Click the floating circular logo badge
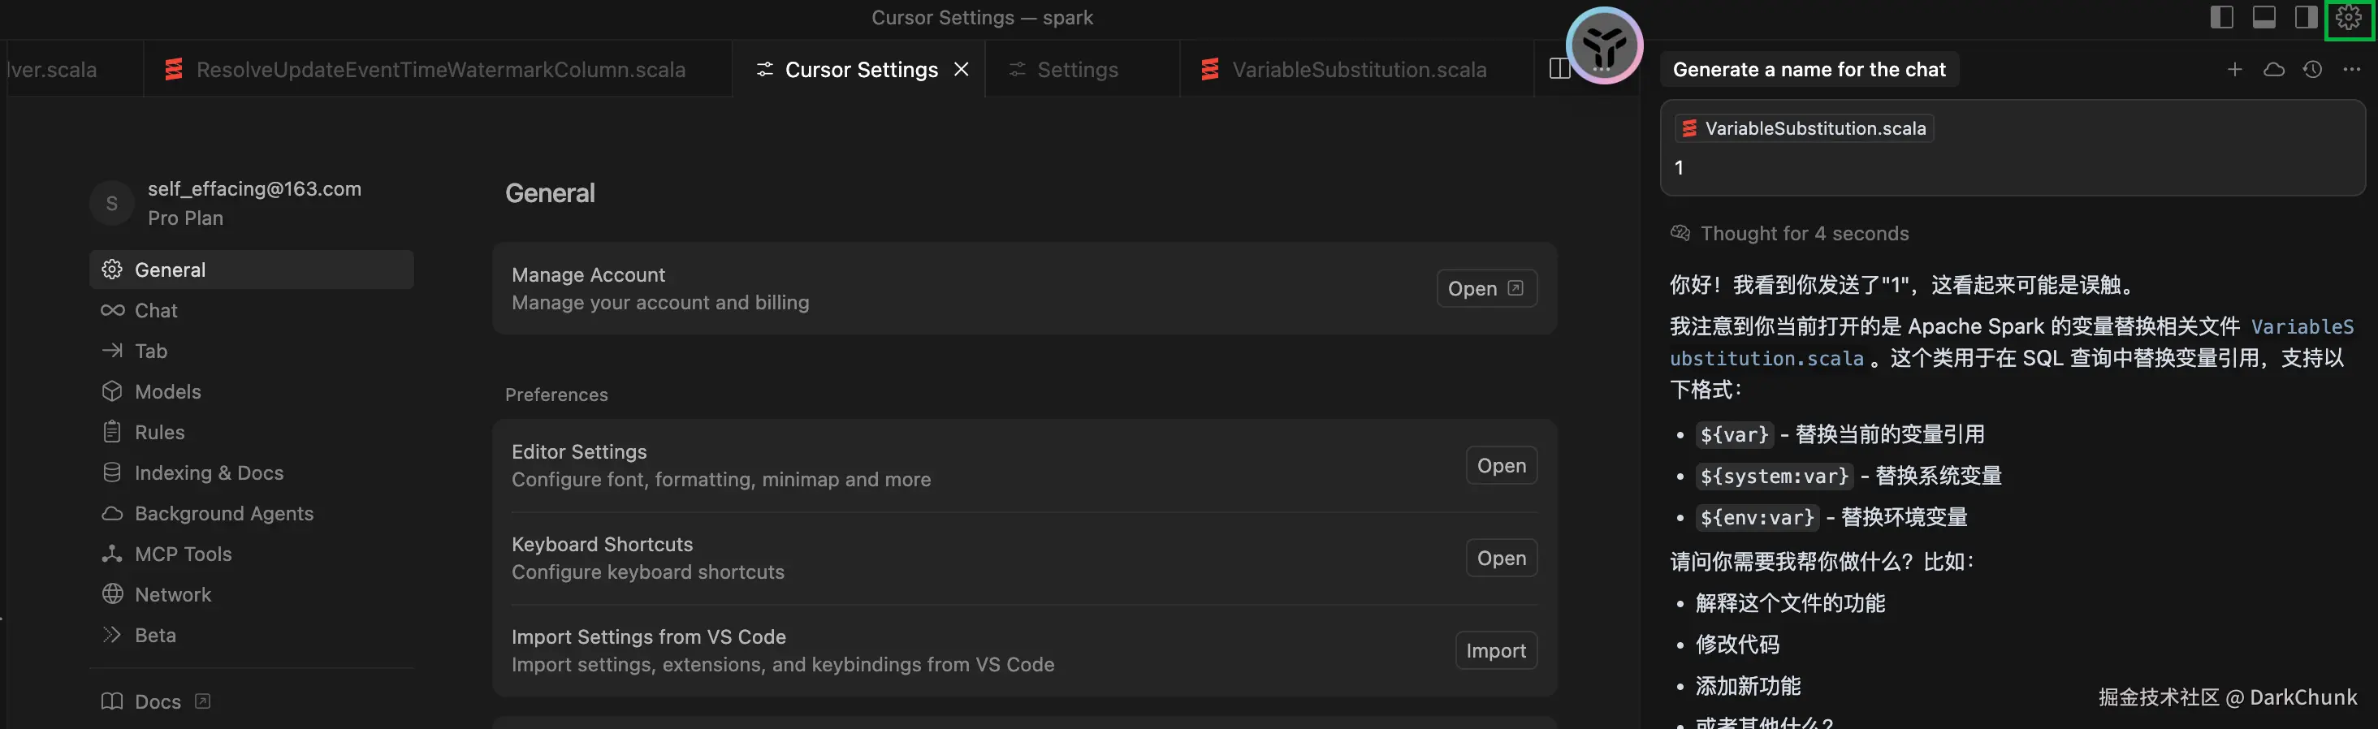 pyautogui.click(x=1603, y=45)
